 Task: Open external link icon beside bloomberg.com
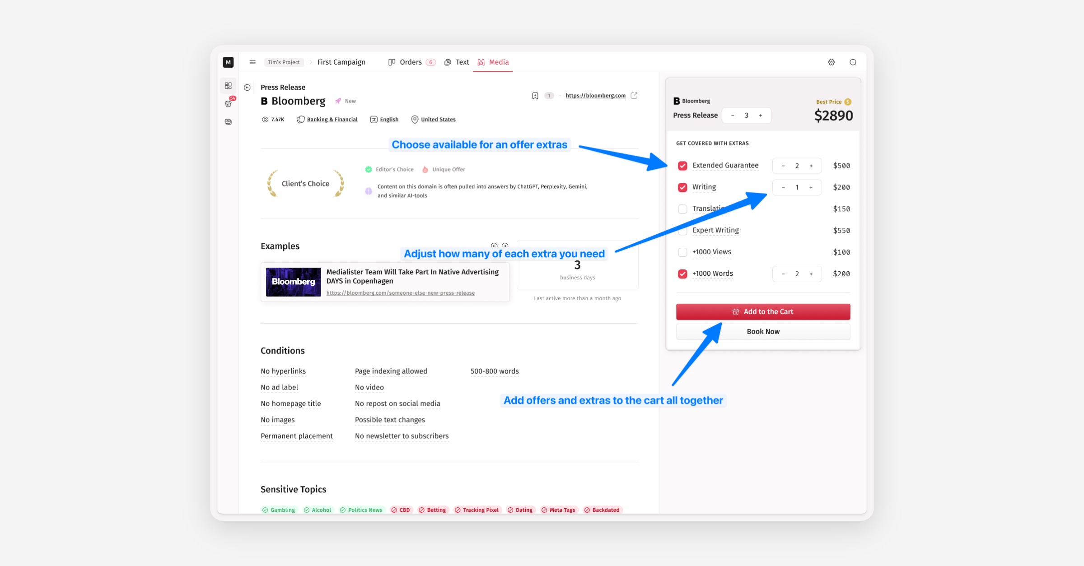[634, 96]
